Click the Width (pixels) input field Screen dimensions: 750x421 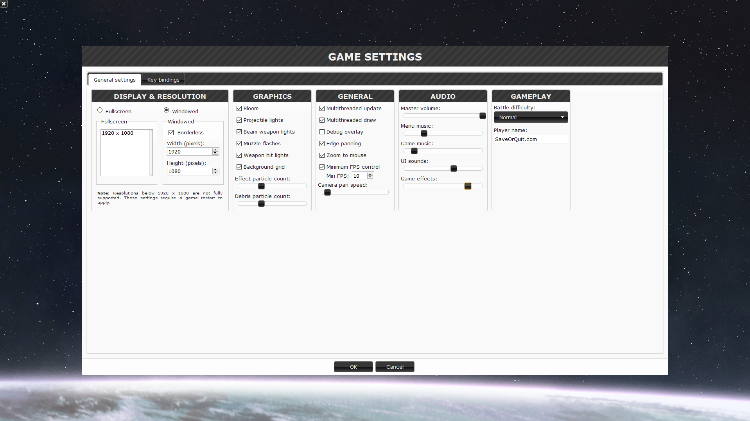click(x=190, y=152)
